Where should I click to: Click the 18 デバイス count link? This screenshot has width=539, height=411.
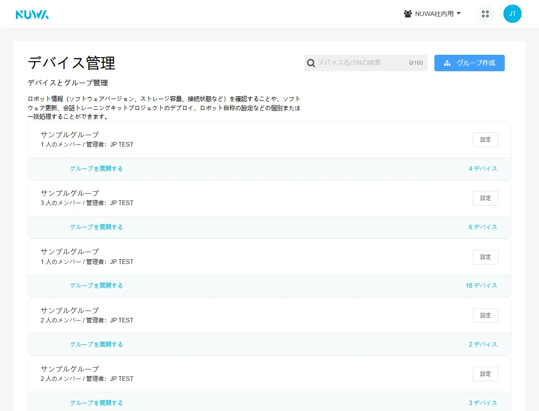[x=481, y=285]
